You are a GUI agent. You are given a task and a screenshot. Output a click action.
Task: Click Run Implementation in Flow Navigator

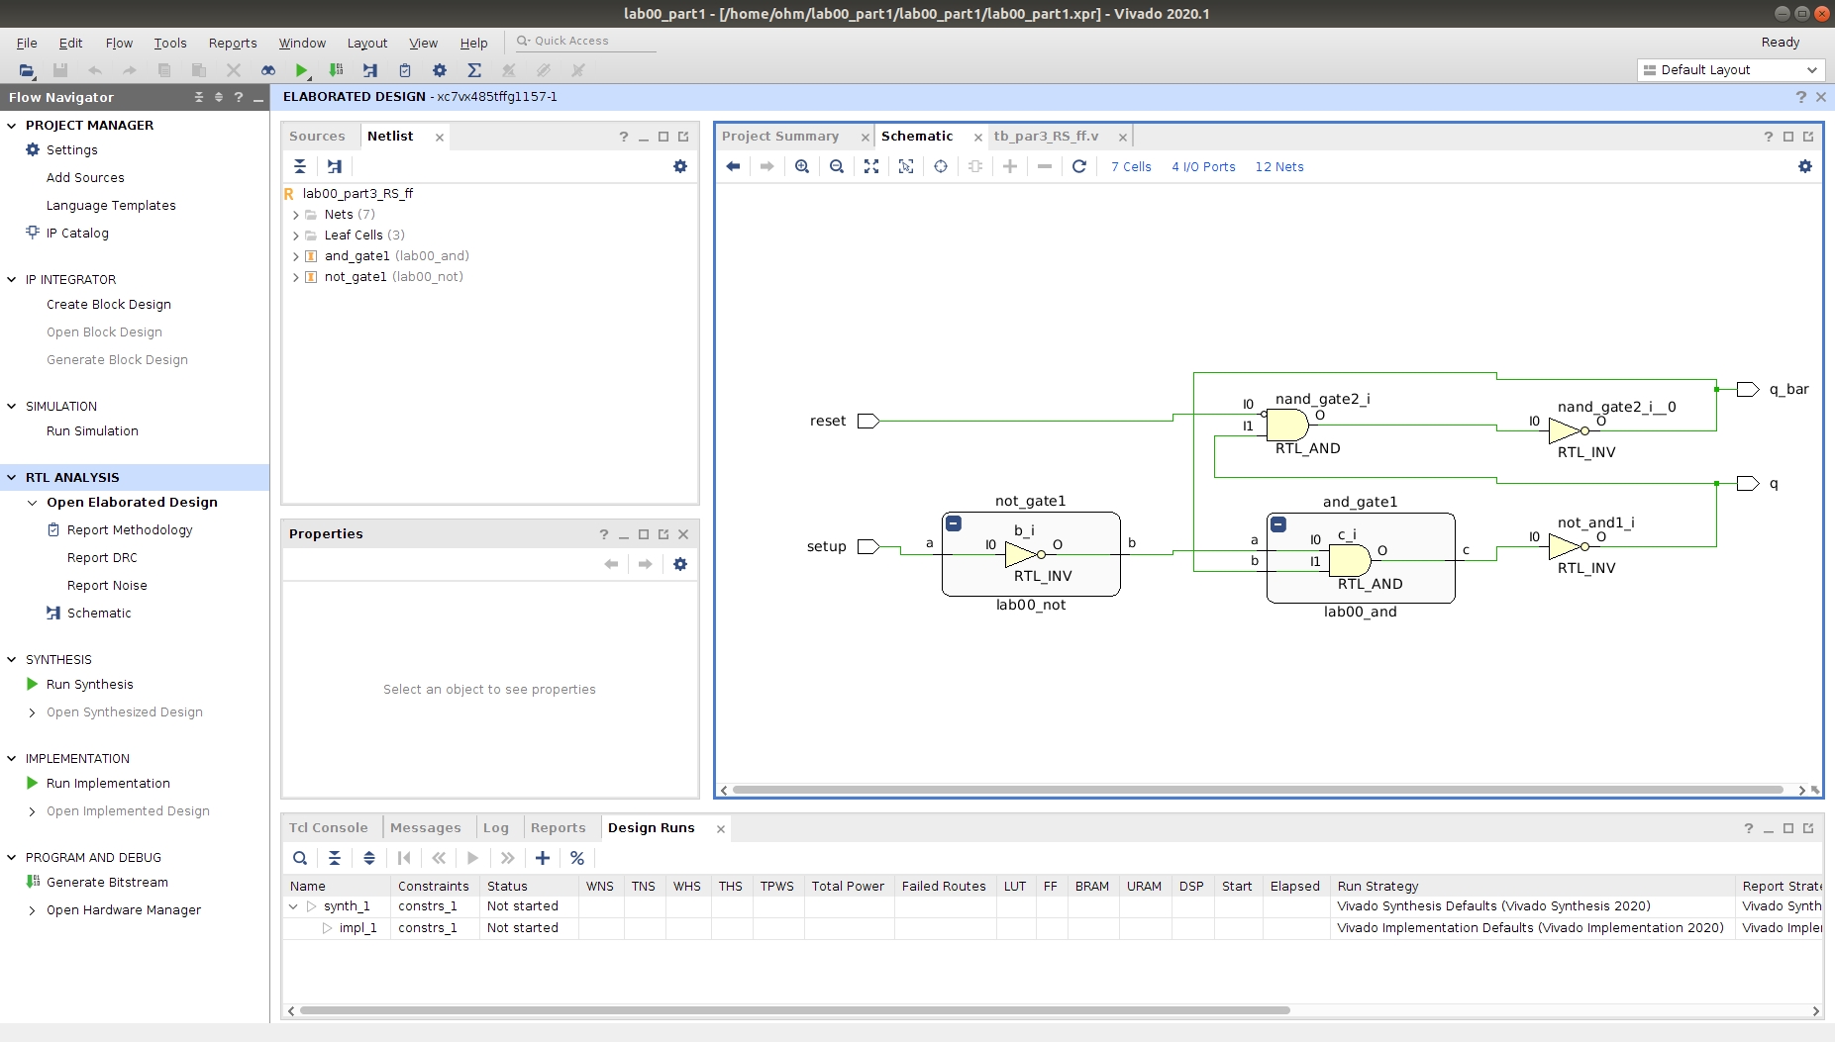tap(108, 783)
